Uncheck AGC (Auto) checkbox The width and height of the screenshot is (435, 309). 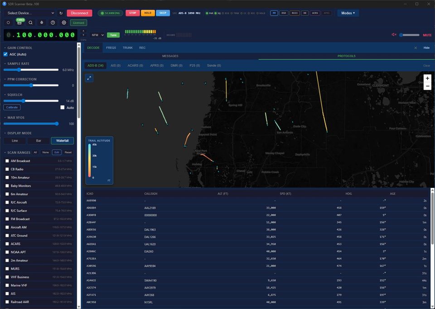(5, 54)
